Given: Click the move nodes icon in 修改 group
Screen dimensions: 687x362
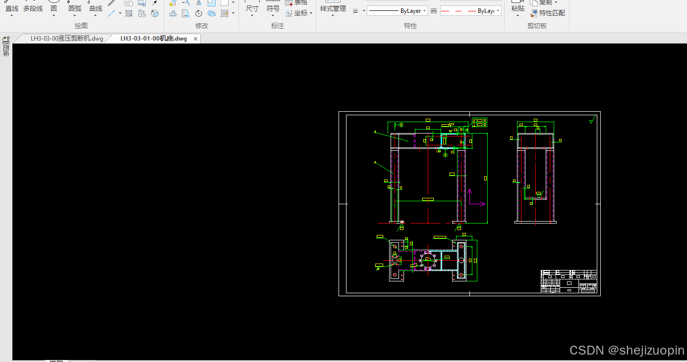Looking at the screenshot, I should coord(173,2).
